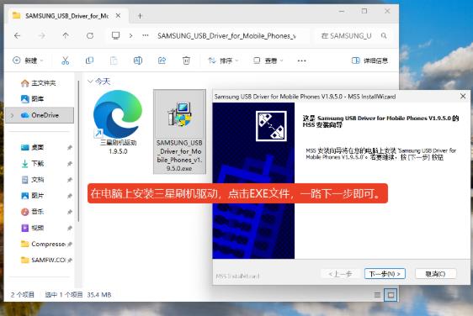Image resolution: width=473 pixels, height=316 pixels.
Task: Select SAMSUNG_USB_Driver_for_Mobile_Phones_v1.9.5.0.exe file
Action: pyautogui.click(x=179, y=132)
